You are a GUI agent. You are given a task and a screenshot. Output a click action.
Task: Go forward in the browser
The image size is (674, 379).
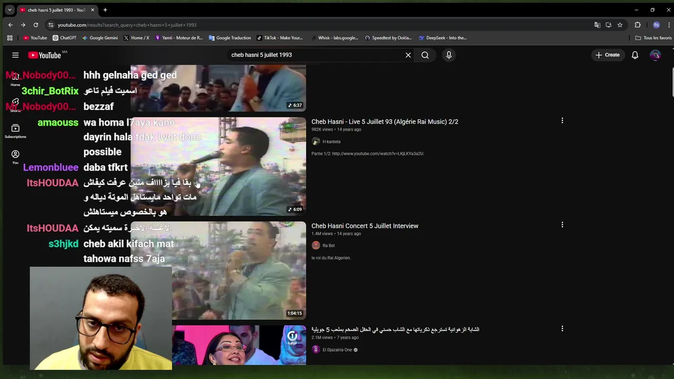[23, 25]
